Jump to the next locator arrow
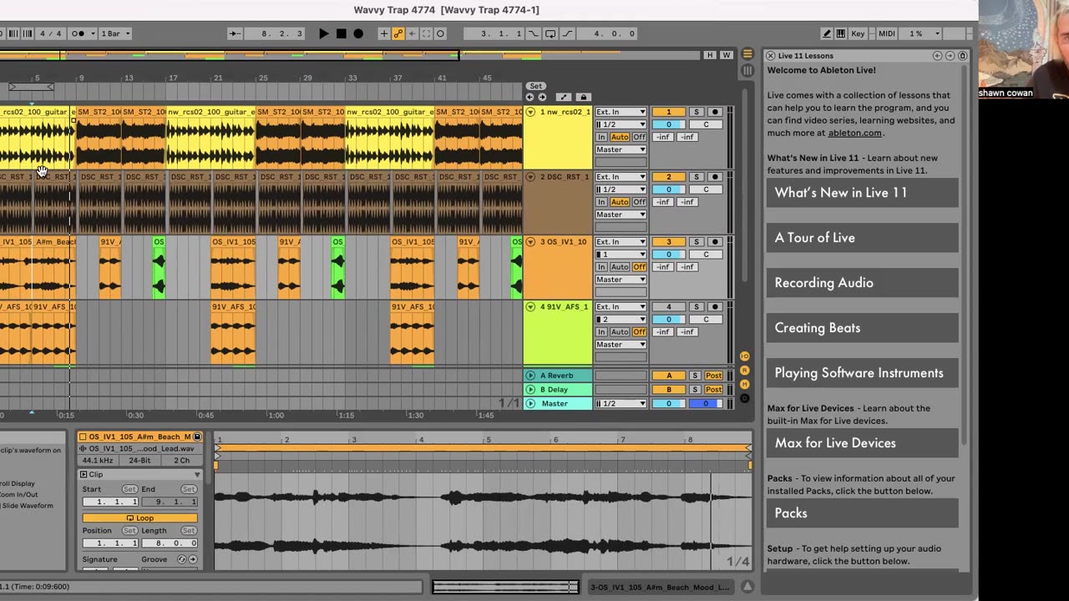 click(541, 97)
